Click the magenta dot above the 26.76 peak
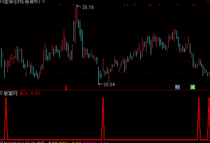210x143 pixels. (x=77, y=5)
